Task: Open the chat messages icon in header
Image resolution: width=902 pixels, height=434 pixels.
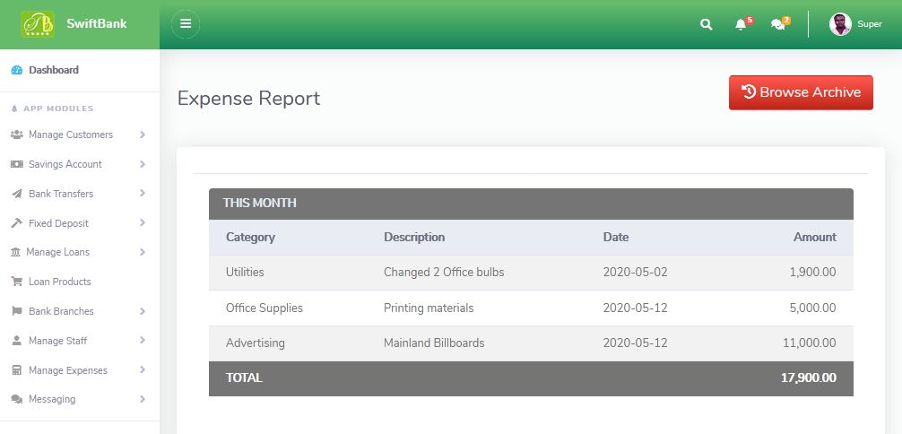Action: (x=777, y=24)
